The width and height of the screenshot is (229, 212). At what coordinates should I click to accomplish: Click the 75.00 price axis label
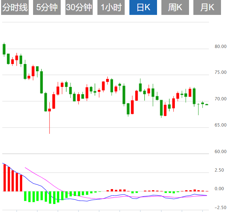pyautogui.click(x=220, y=73)
